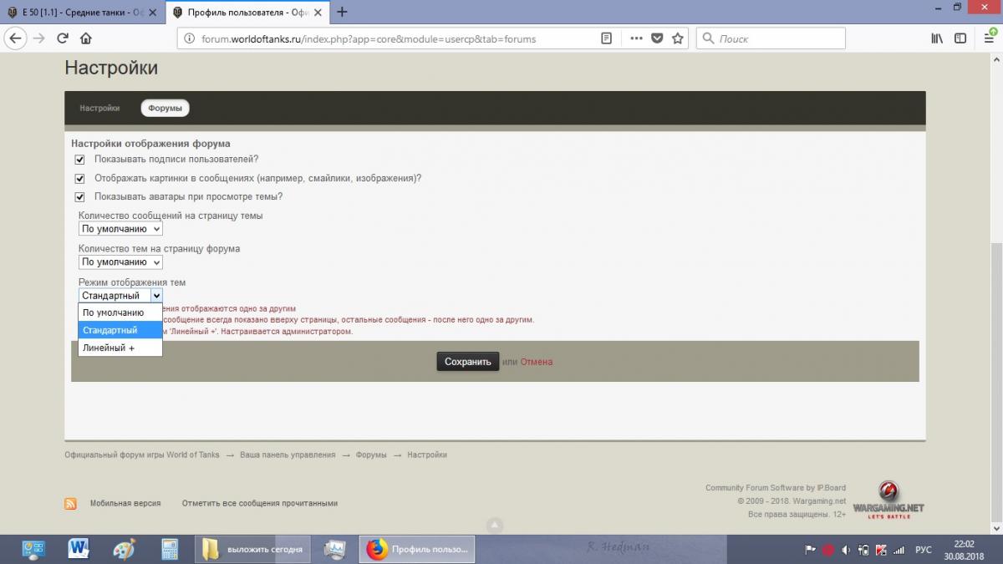Click the volume icon in system tray
This screenshot has height=564, width=1003.
[846, 550]
